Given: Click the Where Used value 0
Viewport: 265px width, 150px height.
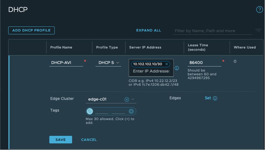Looking at the screenshot, I should [235, 61].
